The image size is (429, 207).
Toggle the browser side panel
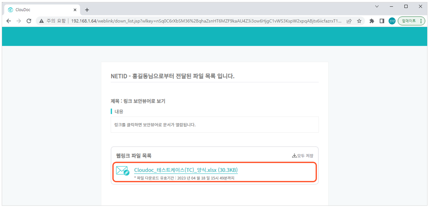point(382,21)
